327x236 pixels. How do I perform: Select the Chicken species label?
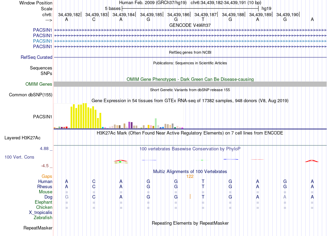pyautogui.click(x=44, y=207)
